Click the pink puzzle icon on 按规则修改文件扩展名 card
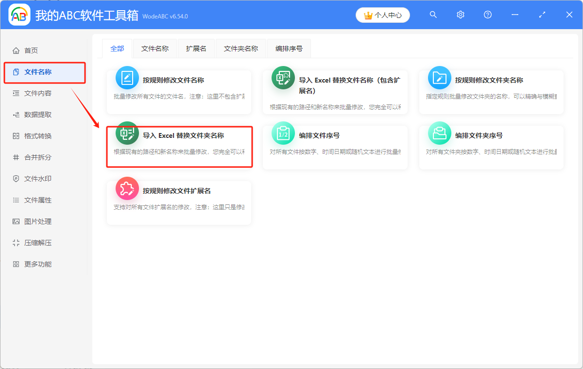 pyautogui.click(x=127, y=189)
